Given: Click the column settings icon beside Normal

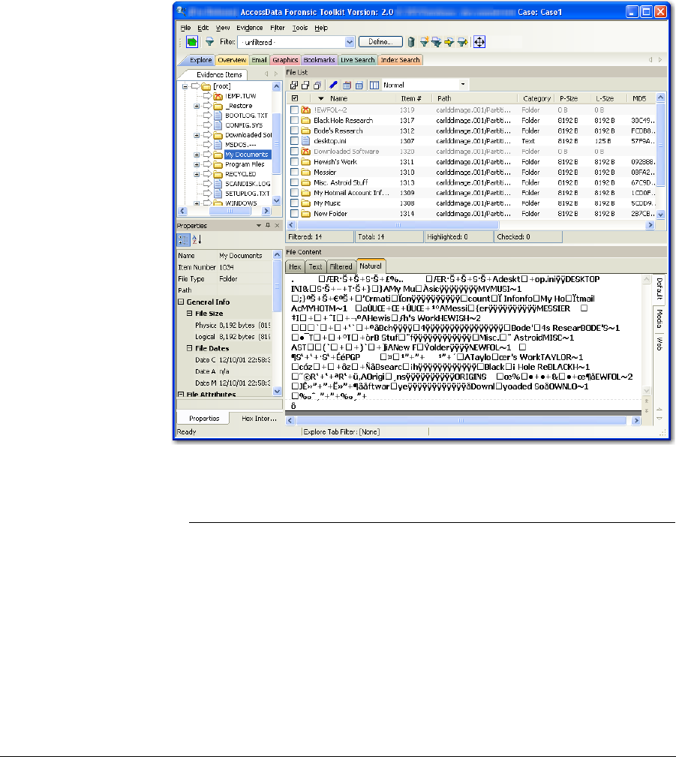Looking at the screenshot, I should point(374,86).
